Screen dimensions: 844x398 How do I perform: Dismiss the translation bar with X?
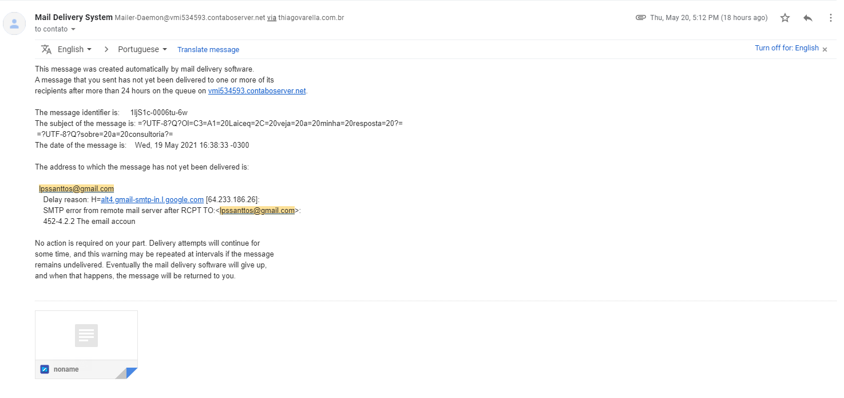coord(825,50)
